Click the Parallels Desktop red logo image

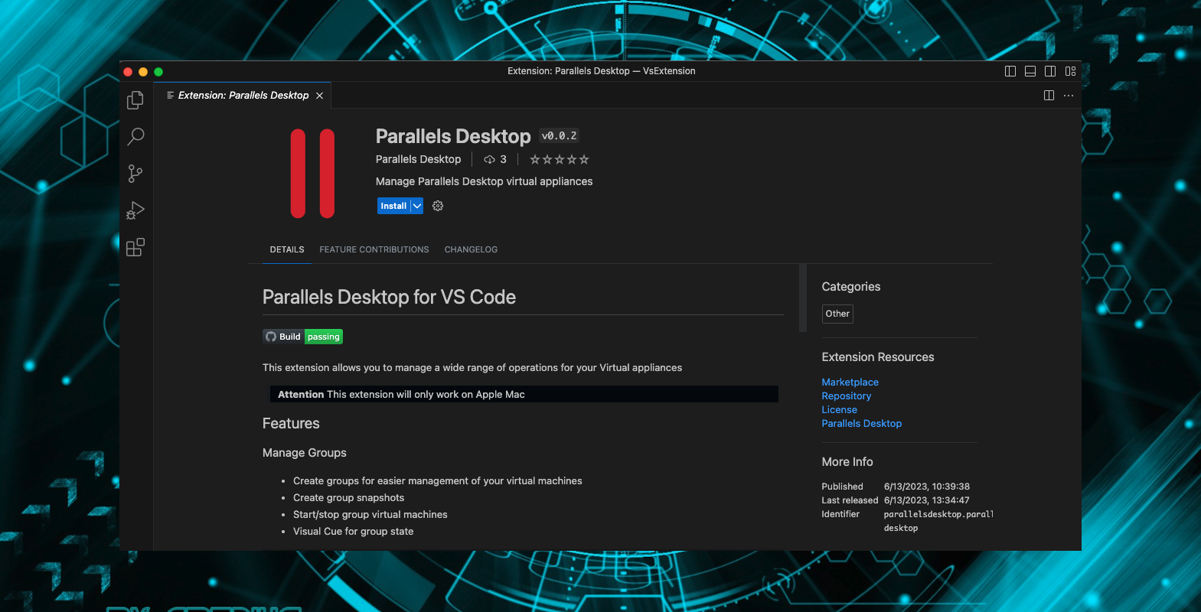[312, 174]
